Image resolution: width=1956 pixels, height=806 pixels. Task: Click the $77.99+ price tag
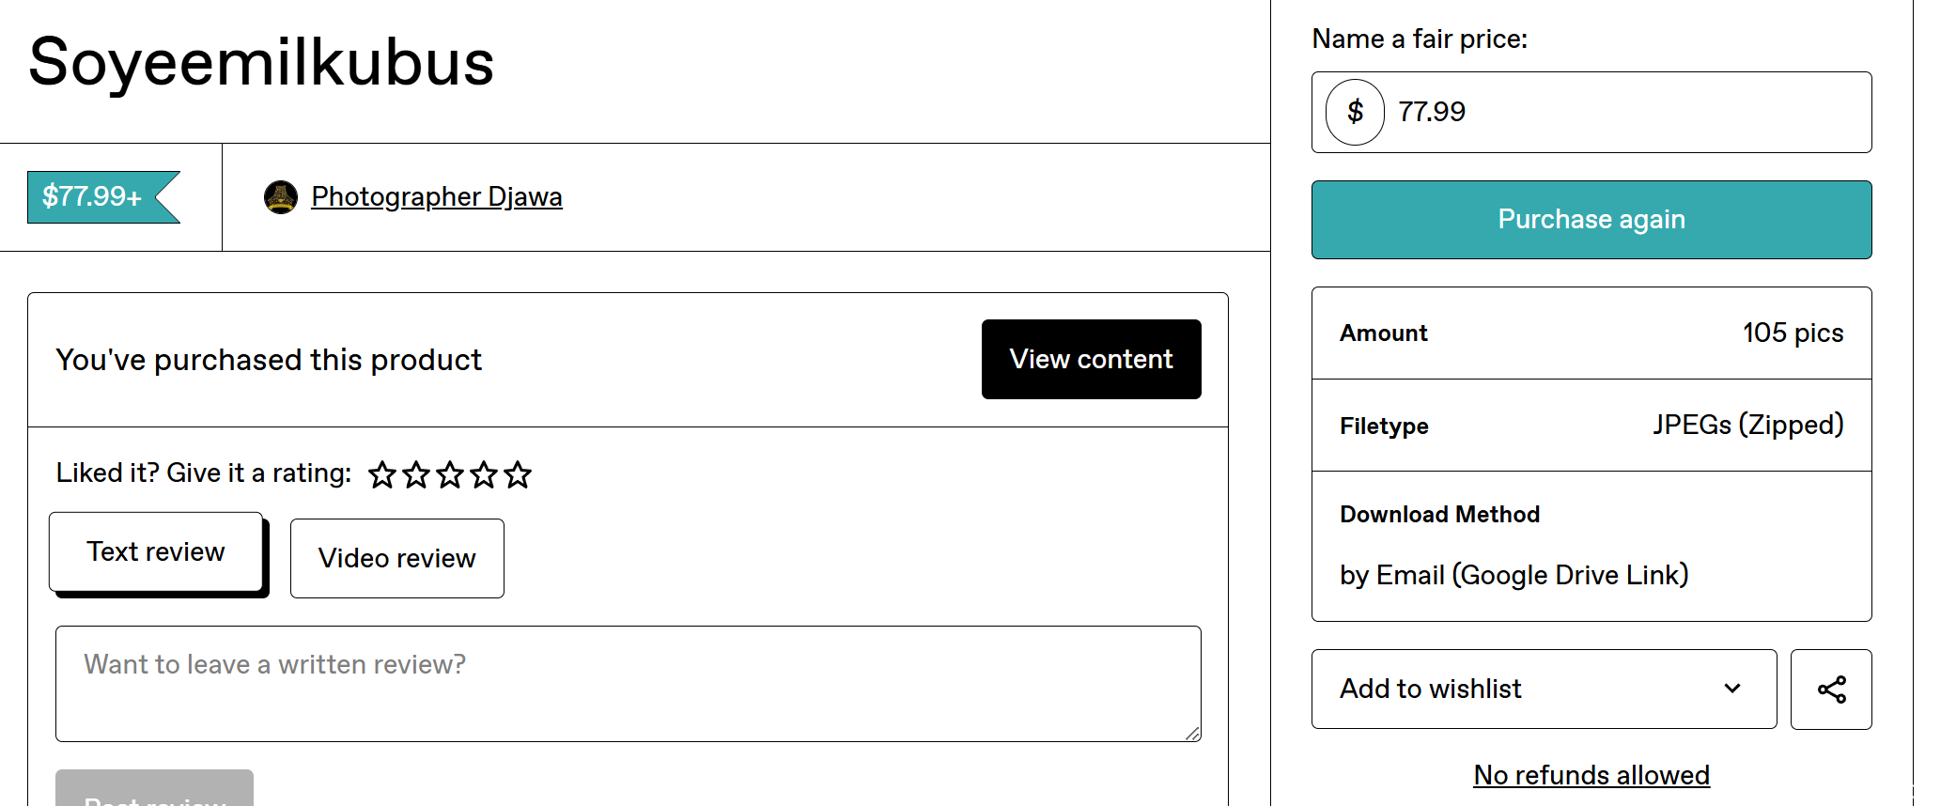pyautogui.click(x=103, y=197)
